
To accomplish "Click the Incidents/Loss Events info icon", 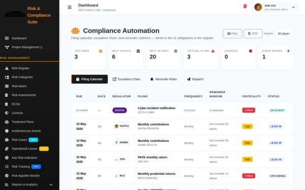I will pos(7,131).
